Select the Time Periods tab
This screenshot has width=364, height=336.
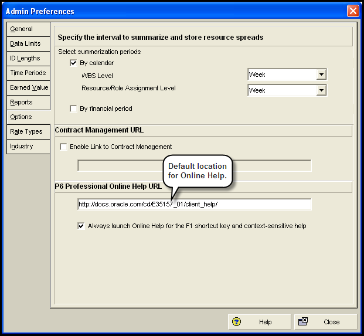(28, 73)
